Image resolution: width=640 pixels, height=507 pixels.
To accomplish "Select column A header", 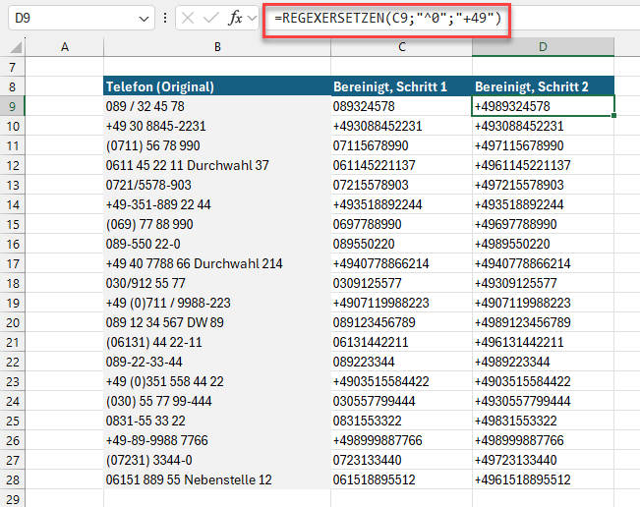I will coord(66,47).
